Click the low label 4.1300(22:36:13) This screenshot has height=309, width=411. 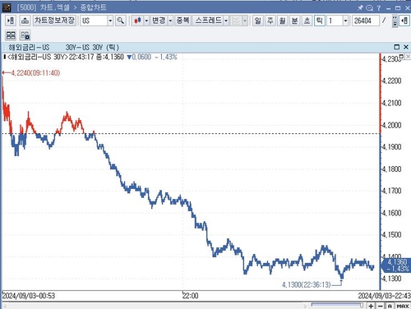(307, 285)
